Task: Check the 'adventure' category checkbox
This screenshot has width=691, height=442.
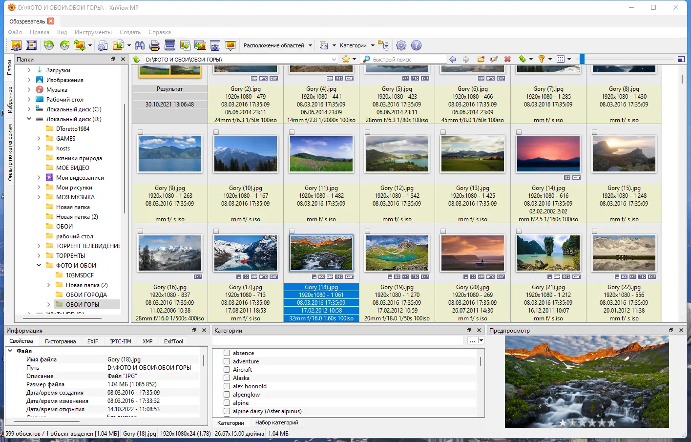Action: click(x=227, y=361)
